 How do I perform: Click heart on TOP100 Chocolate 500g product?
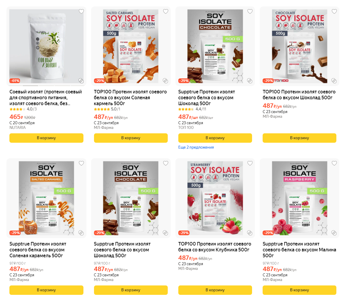334,11
